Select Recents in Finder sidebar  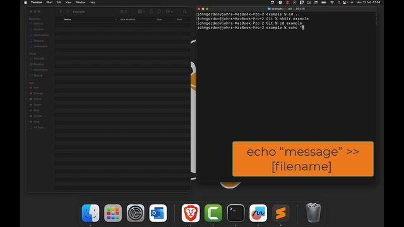point(39,30)
